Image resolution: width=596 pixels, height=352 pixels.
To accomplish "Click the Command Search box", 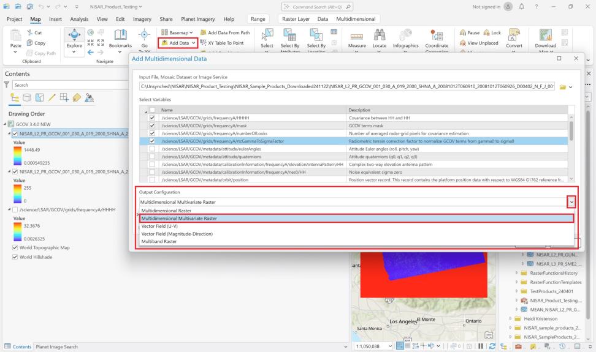I will point(318,7).
